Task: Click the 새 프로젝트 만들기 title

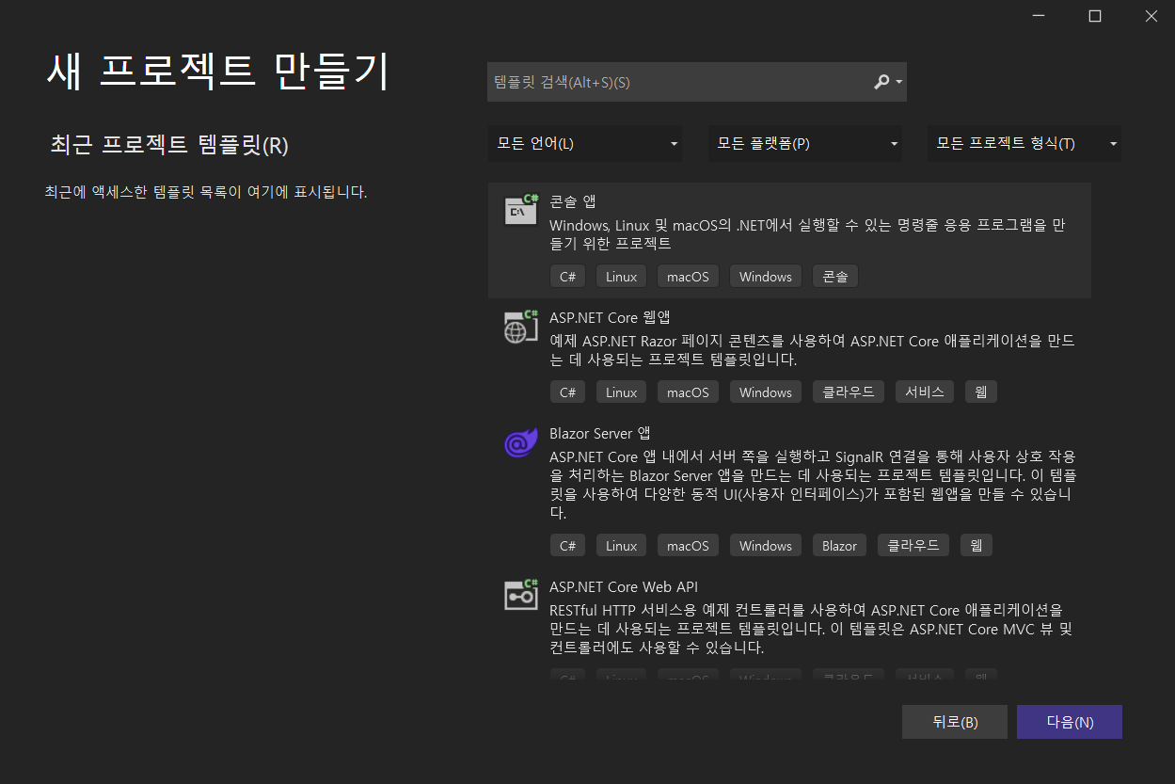Action: click(x=217, y=72)
